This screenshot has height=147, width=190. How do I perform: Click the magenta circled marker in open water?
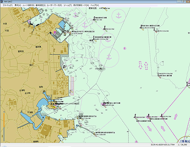click(x=125, y=48)
